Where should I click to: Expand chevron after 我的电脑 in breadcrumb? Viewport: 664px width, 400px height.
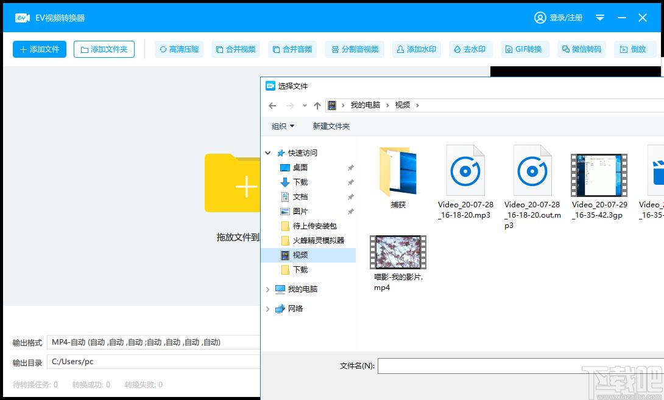[x=387, y=106]
